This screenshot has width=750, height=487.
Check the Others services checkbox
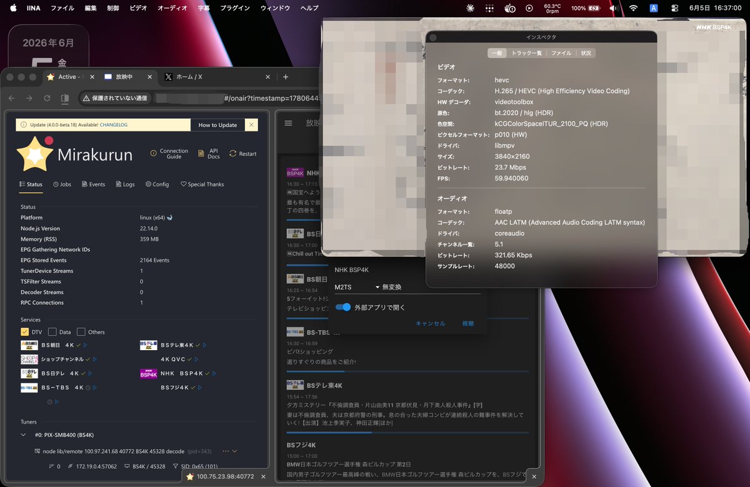(81, 332)
